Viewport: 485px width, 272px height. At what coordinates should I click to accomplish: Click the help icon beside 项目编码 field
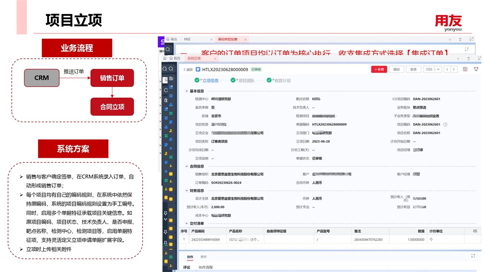pyautogui.click(x=445, y=125)
